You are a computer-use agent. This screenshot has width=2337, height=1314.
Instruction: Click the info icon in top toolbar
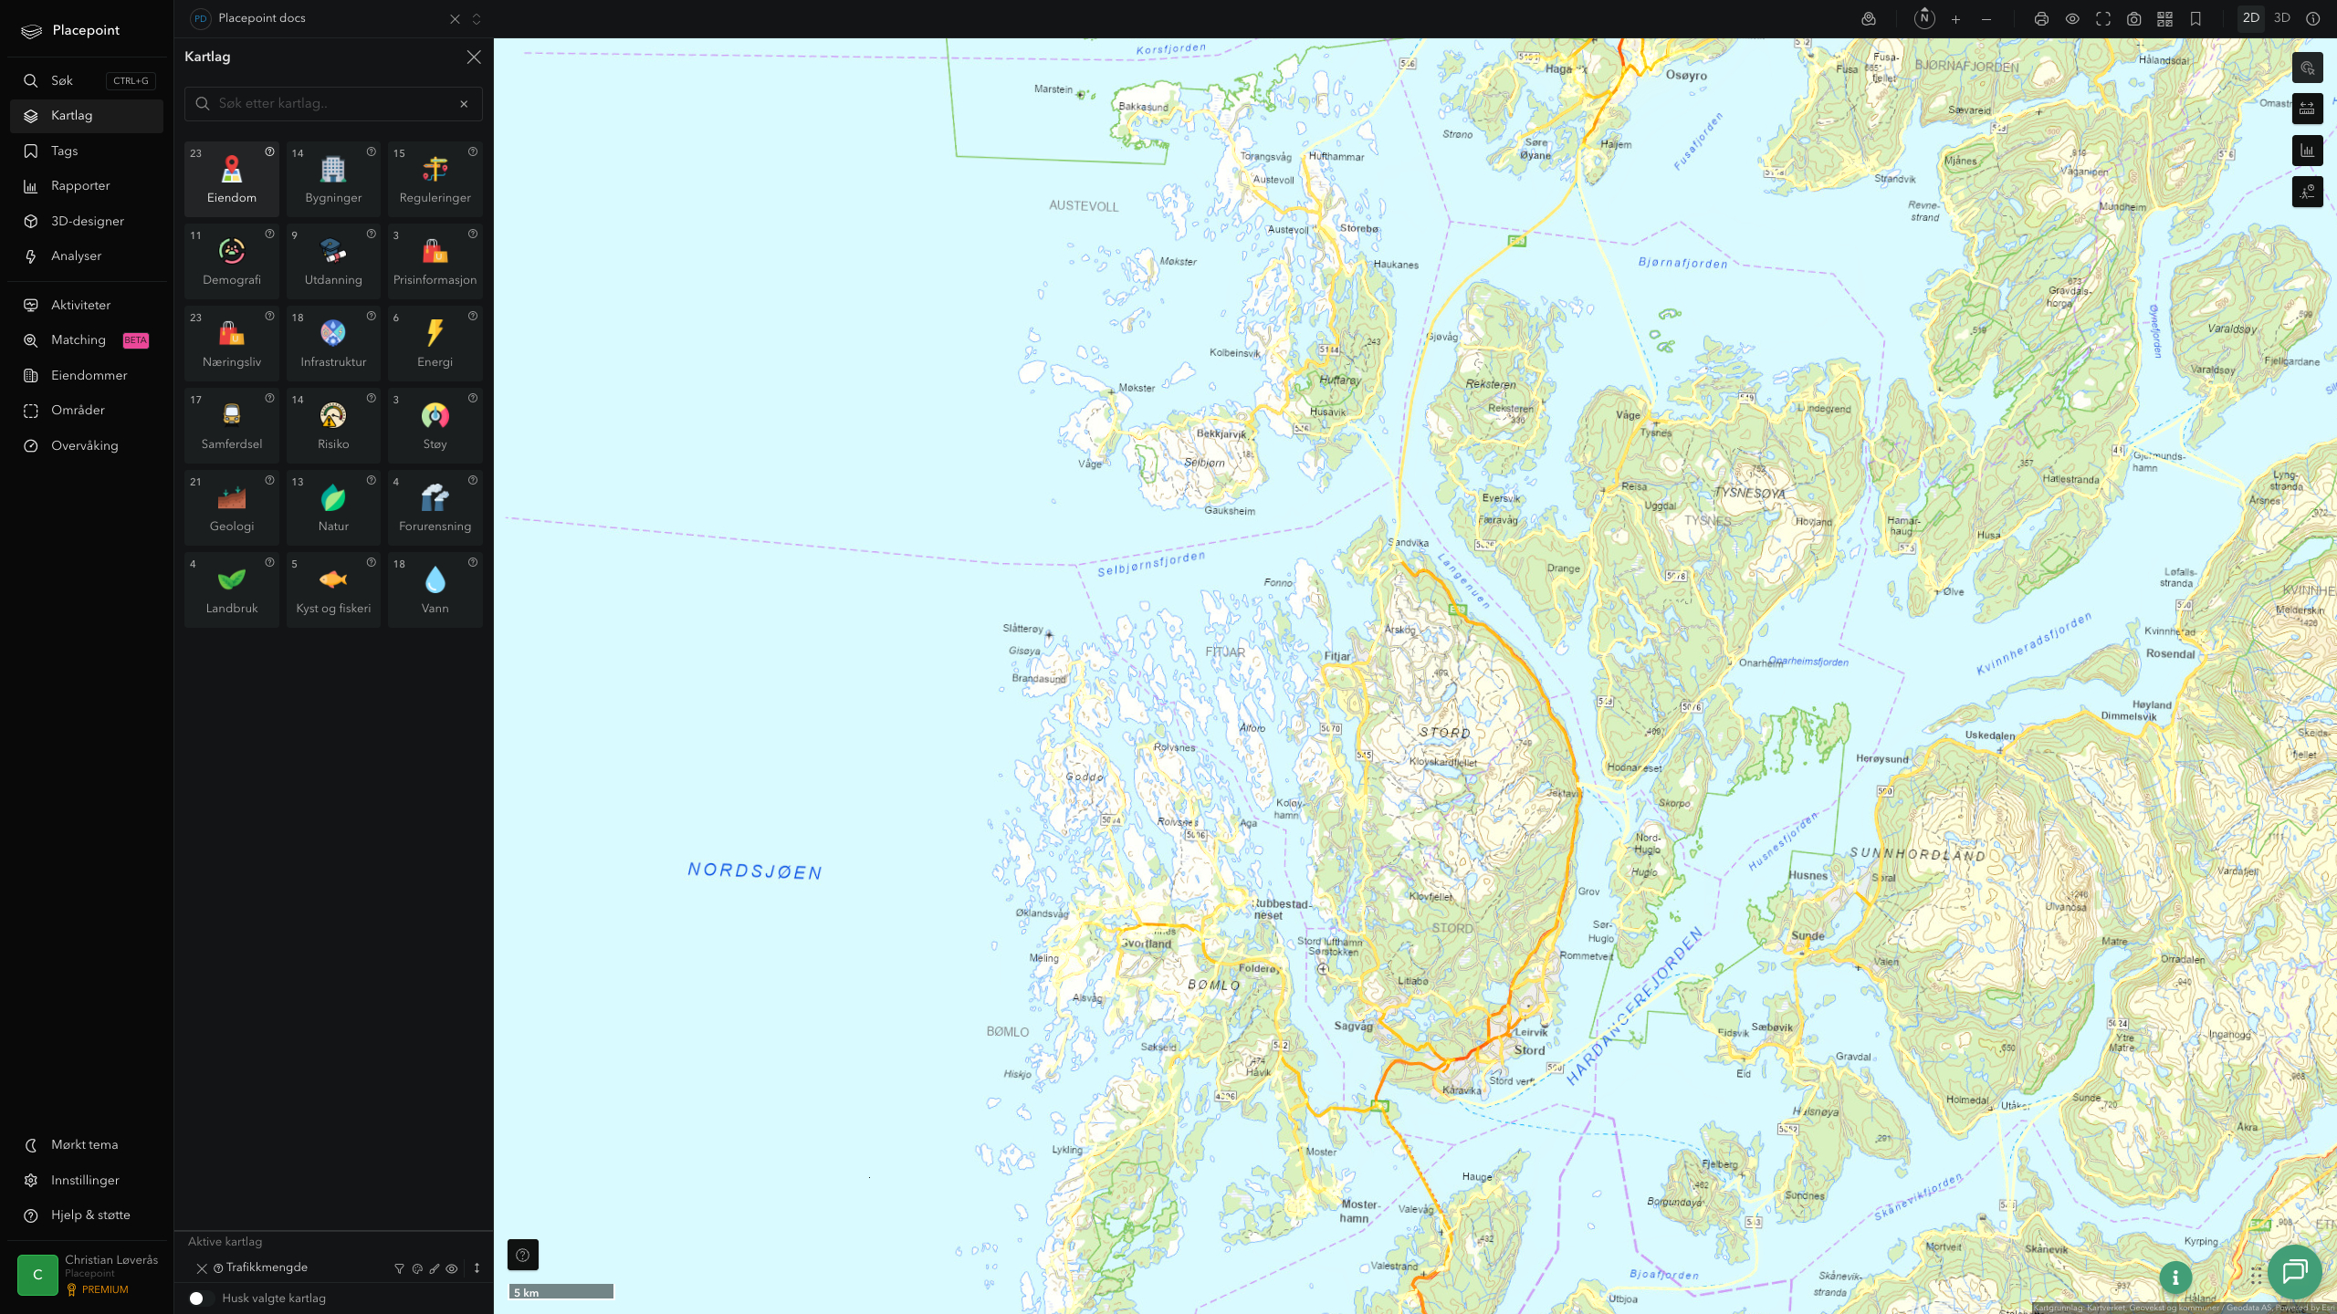point(2312,18)
